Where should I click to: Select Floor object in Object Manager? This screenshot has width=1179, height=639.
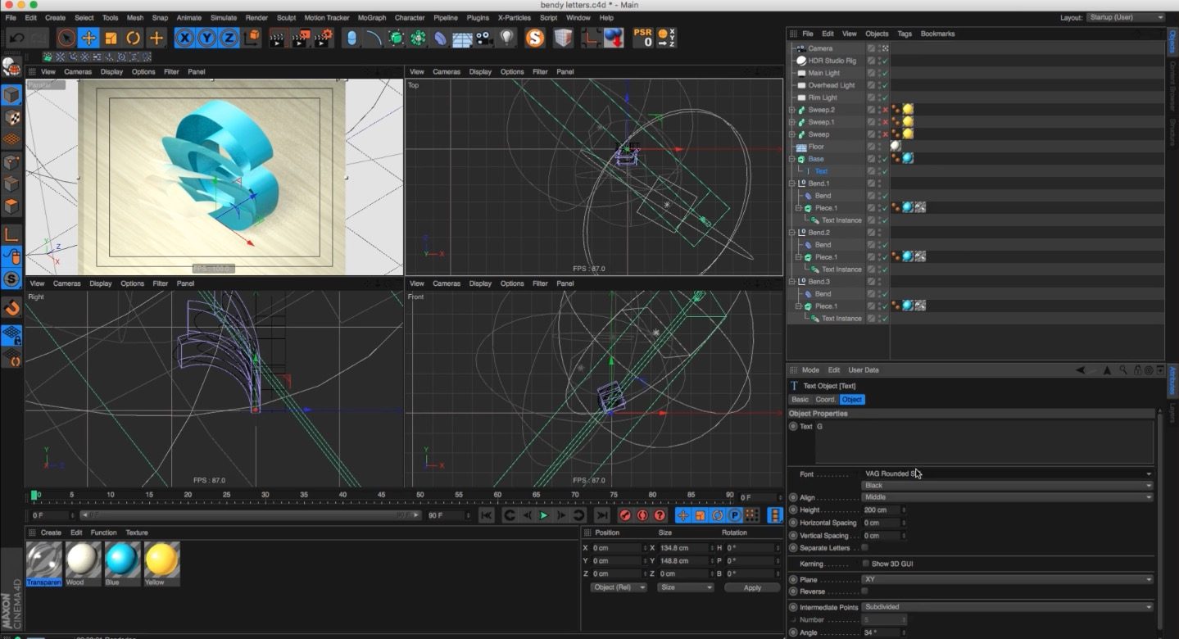point(816,147)
